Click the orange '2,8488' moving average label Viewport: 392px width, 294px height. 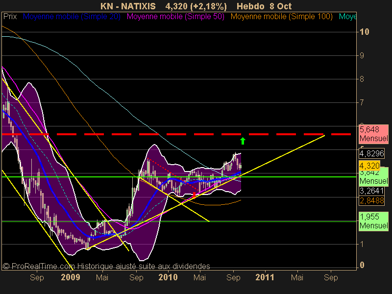[371, 200]
